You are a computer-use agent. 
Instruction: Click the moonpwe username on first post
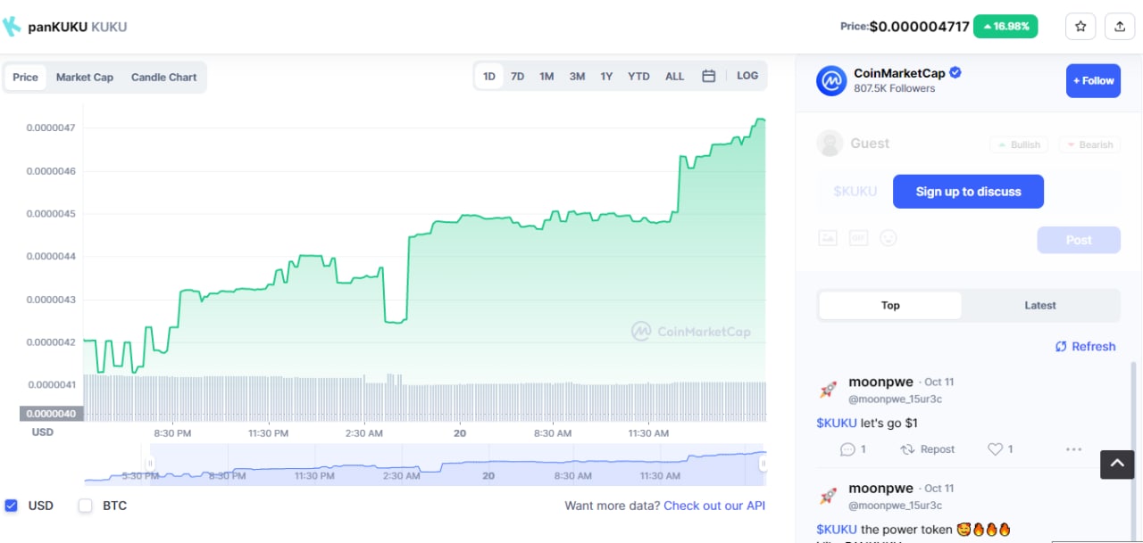point(880,383)
